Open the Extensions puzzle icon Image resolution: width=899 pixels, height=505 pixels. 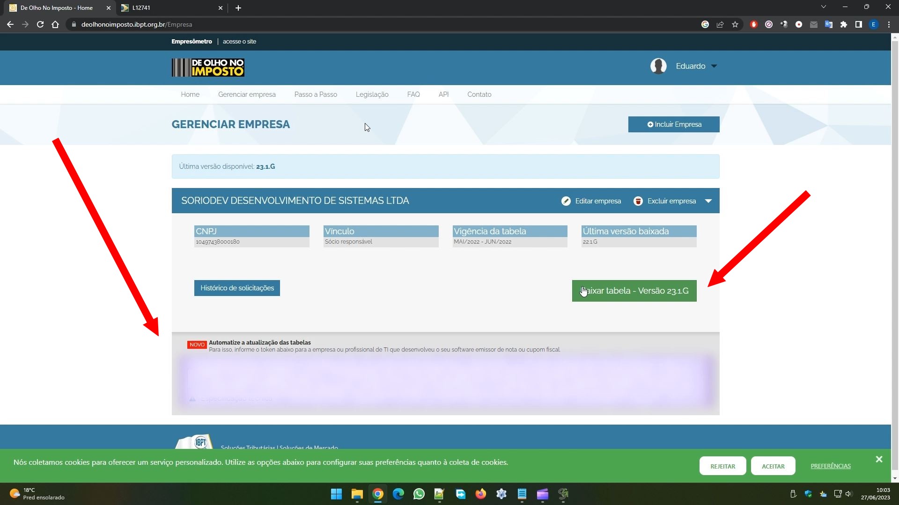[x=844, y=24]
